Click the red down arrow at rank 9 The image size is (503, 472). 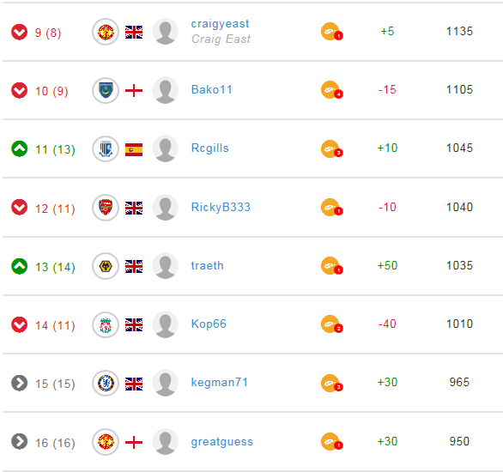(x=19, y=32)
